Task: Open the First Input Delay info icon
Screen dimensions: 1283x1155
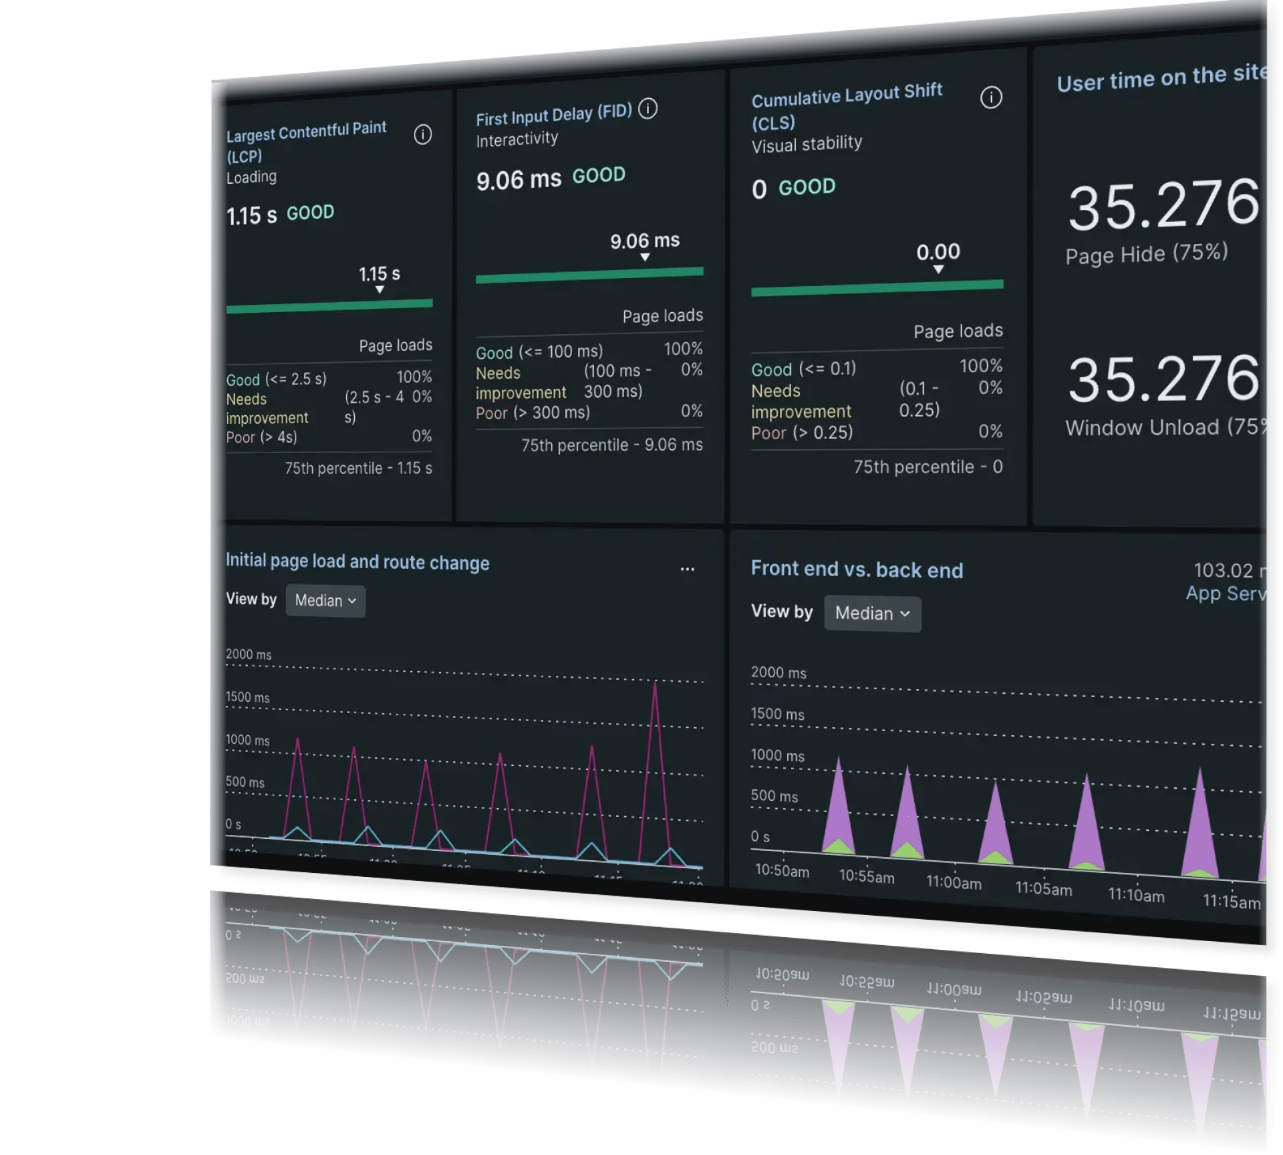Action: click(x=648, y=108)
